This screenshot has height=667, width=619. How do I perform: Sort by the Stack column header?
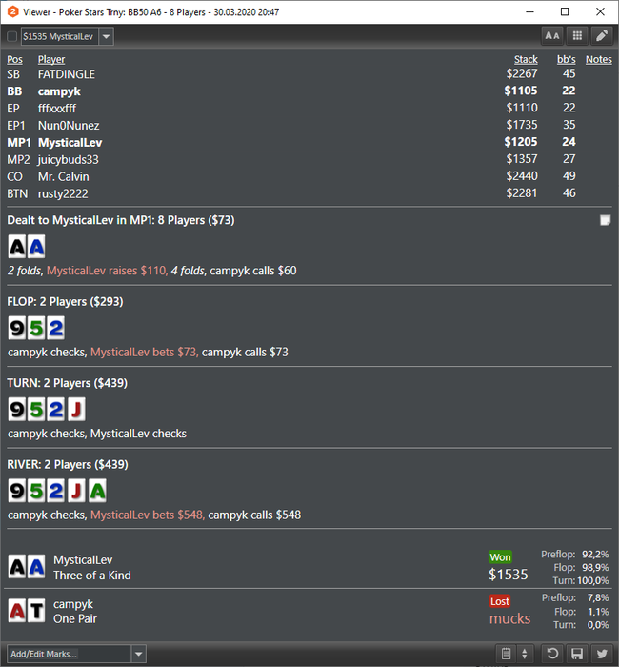526,59
